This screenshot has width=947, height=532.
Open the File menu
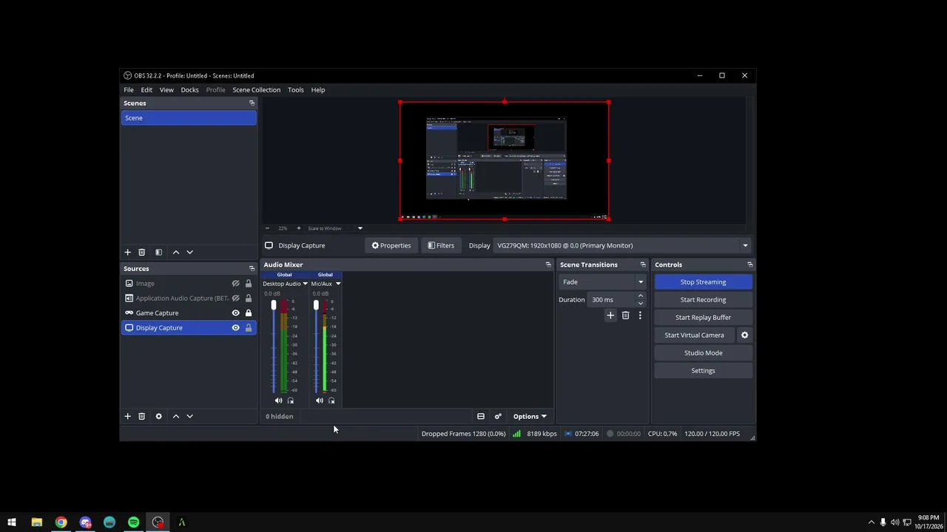(x=129, y=89)
